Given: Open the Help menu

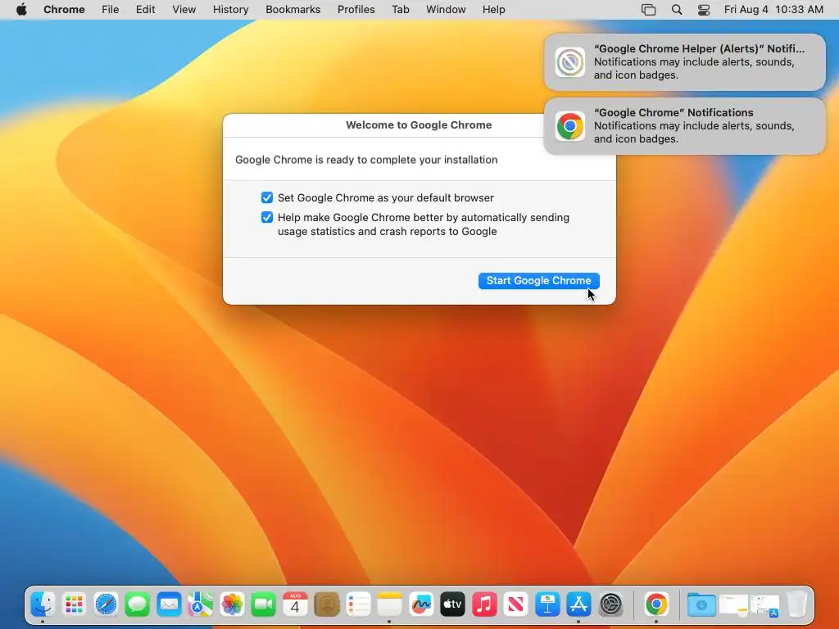Looking at the screenshot, I should click(x=493, y=10).
